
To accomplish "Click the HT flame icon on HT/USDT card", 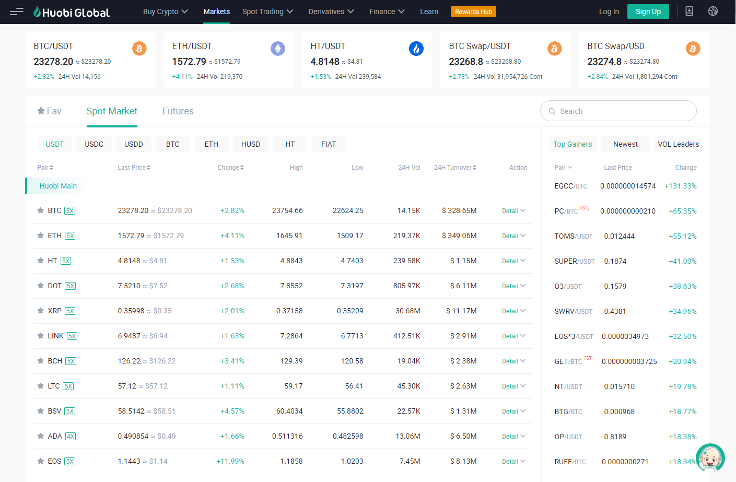I will click(416, 49).
